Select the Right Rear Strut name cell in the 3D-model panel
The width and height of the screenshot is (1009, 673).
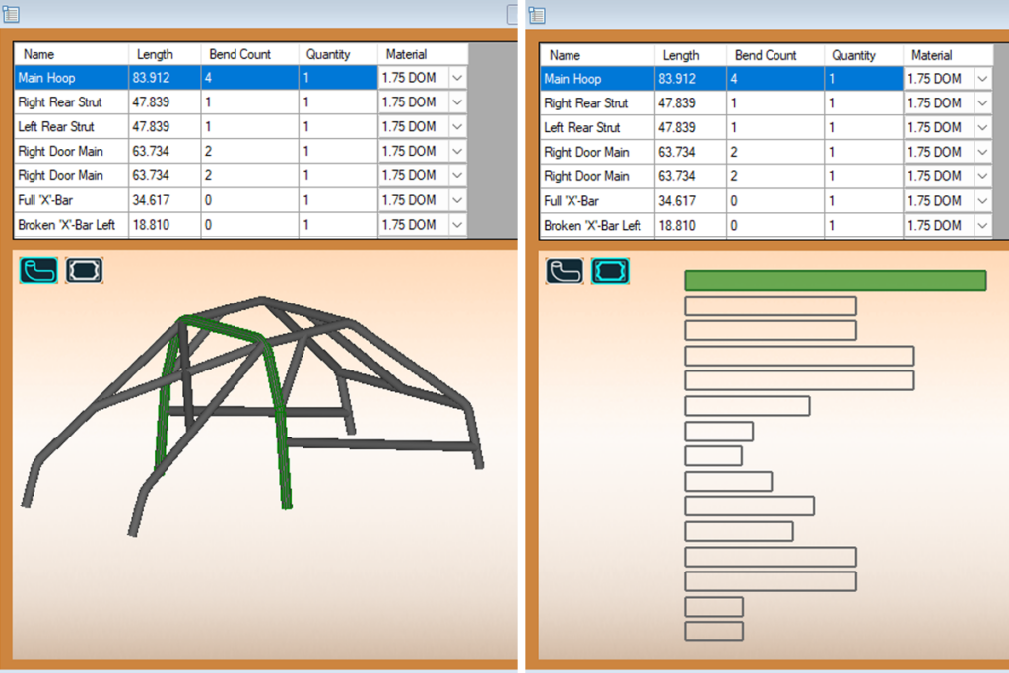(71, 102)
